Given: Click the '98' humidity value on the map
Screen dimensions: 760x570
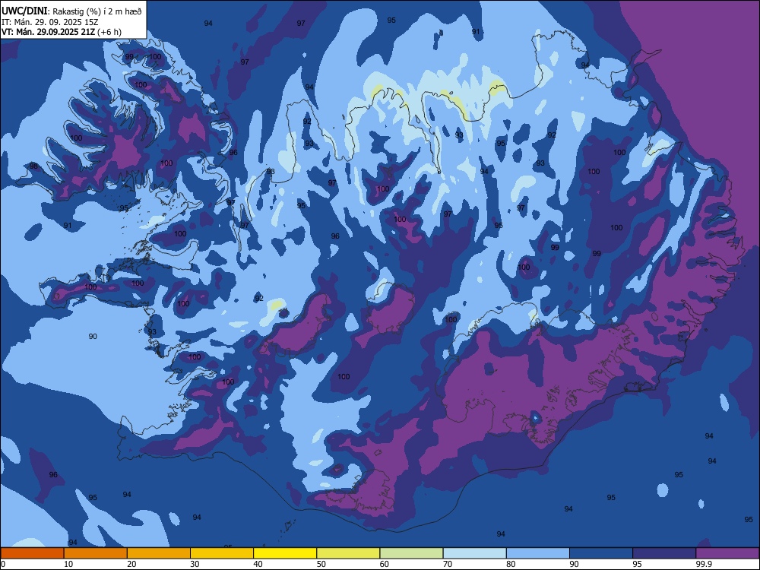Looking at the screenshot, I should [x=33, y=166].
